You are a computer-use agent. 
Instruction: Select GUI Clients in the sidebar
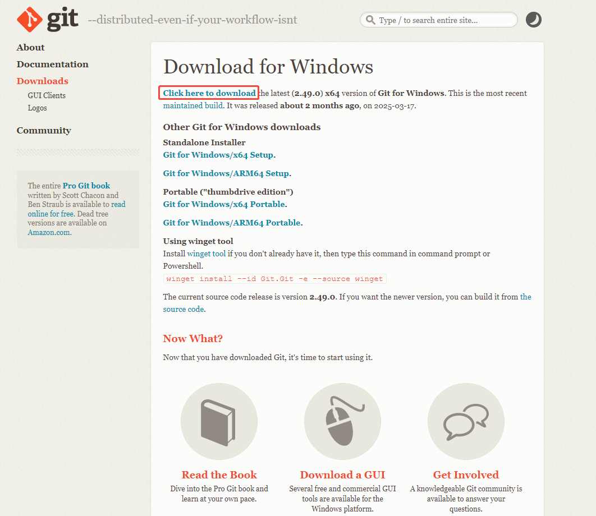(47, 95)
